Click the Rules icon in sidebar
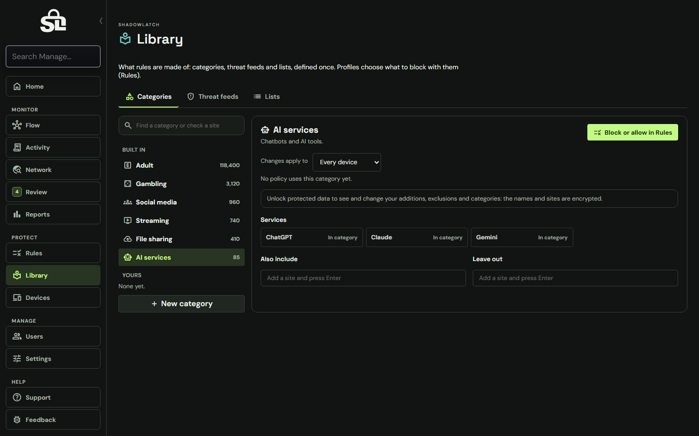This screenshot has width=699, height=436. [x=17, y=253]
